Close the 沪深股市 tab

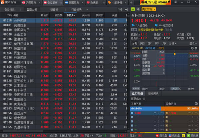[x=40, y=3]
